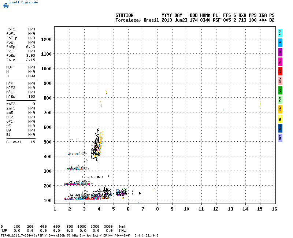293x238 pixels.
Task: Click the DPS-4 model text in footer
Action: pyautogui.click(x=107, y=235)
